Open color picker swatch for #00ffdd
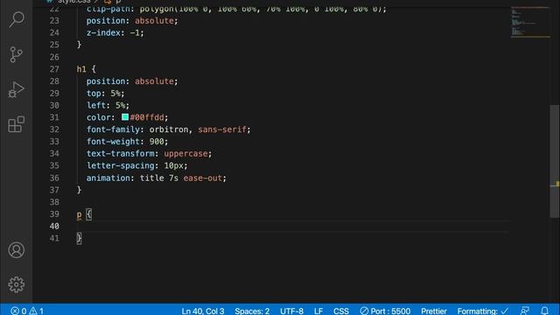This screenshot has width=560, height=315. [x=125, y=117]
